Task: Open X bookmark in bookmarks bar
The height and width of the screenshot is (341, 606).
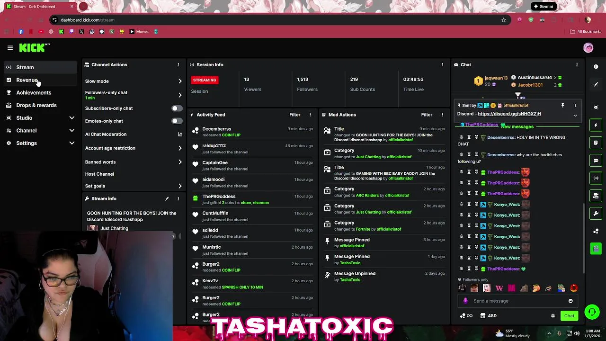Action: coord(81,32)
